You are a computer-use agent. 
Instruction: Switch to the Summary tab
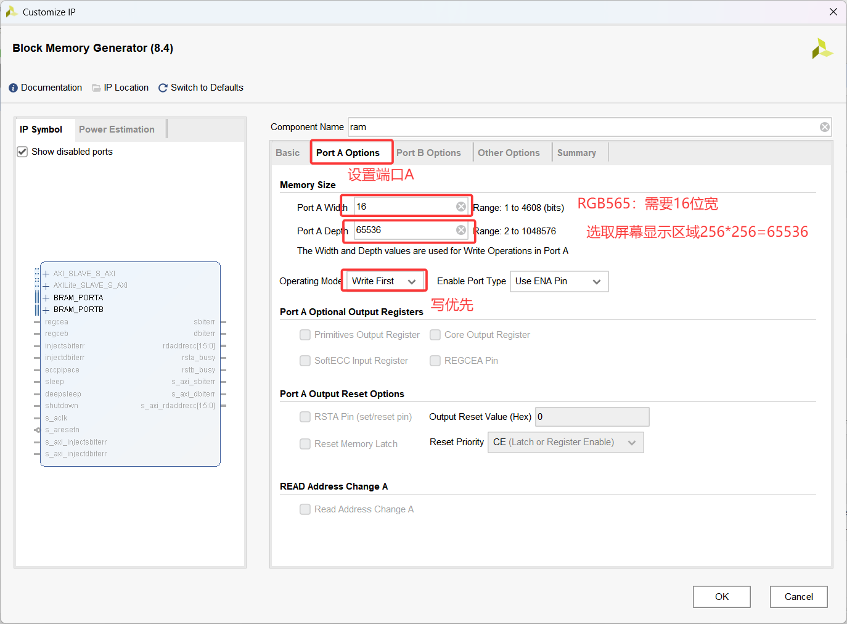pos(576,153)
